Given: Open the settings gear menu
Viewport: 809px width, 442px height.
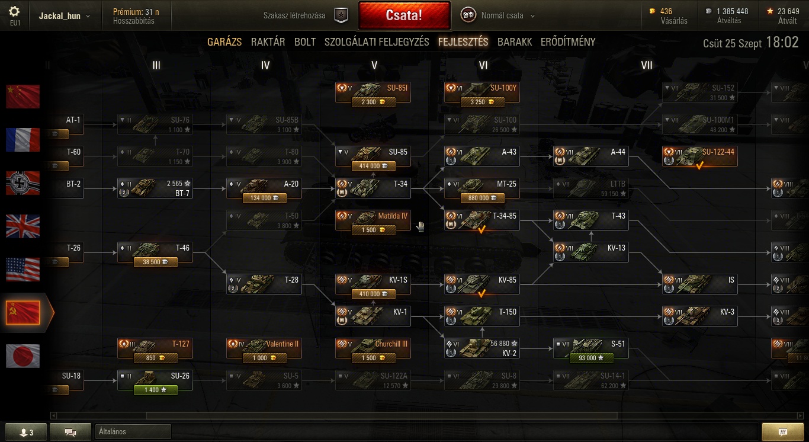Looking at the screenshot, I should (15, 12).
